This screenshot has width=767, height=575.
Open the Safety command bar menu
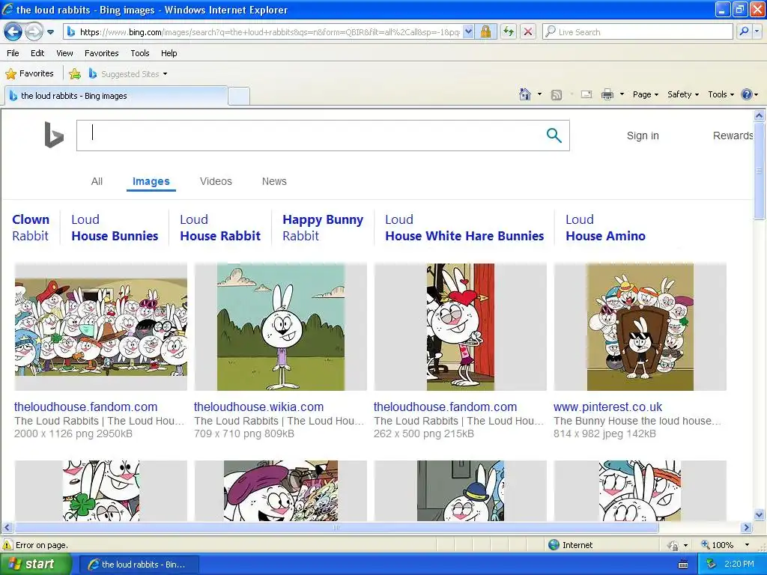point(683,94)
